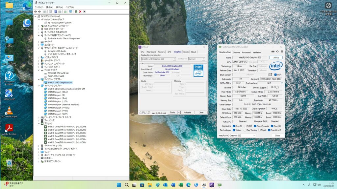The image size is (337, 189).
Task: Open the GPU-Z hamburger menu
Action: pyautogui.click(x=282, y=52)
